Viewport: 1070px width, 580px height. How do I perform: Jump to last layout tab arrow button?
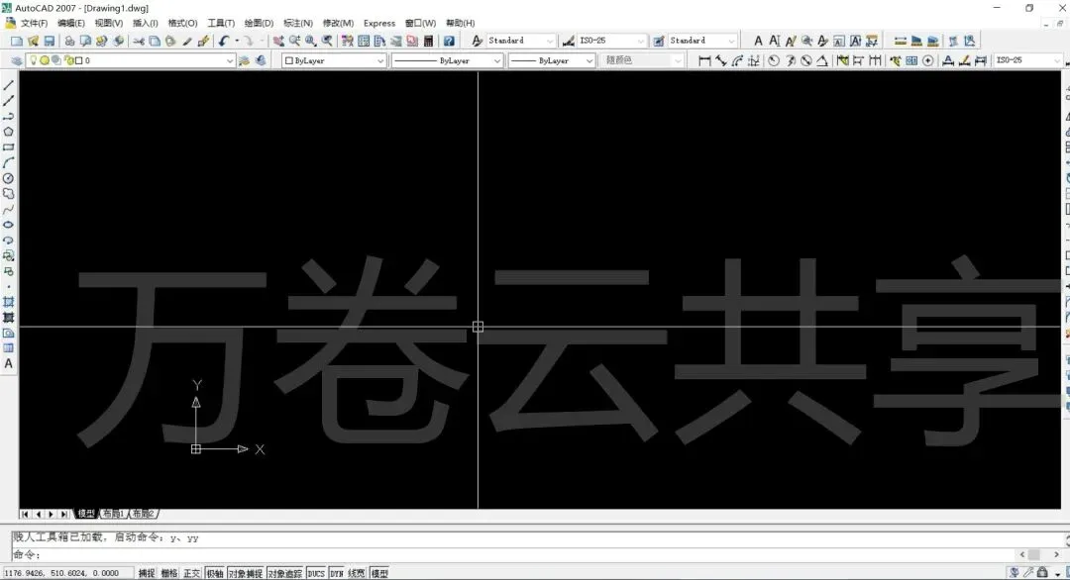pyautogui.click(x=64, y=514)
